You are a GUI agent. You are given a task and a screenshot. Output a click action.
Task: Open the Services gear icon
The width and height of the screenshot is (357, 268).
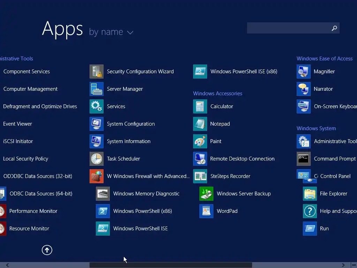pos(97,106)
